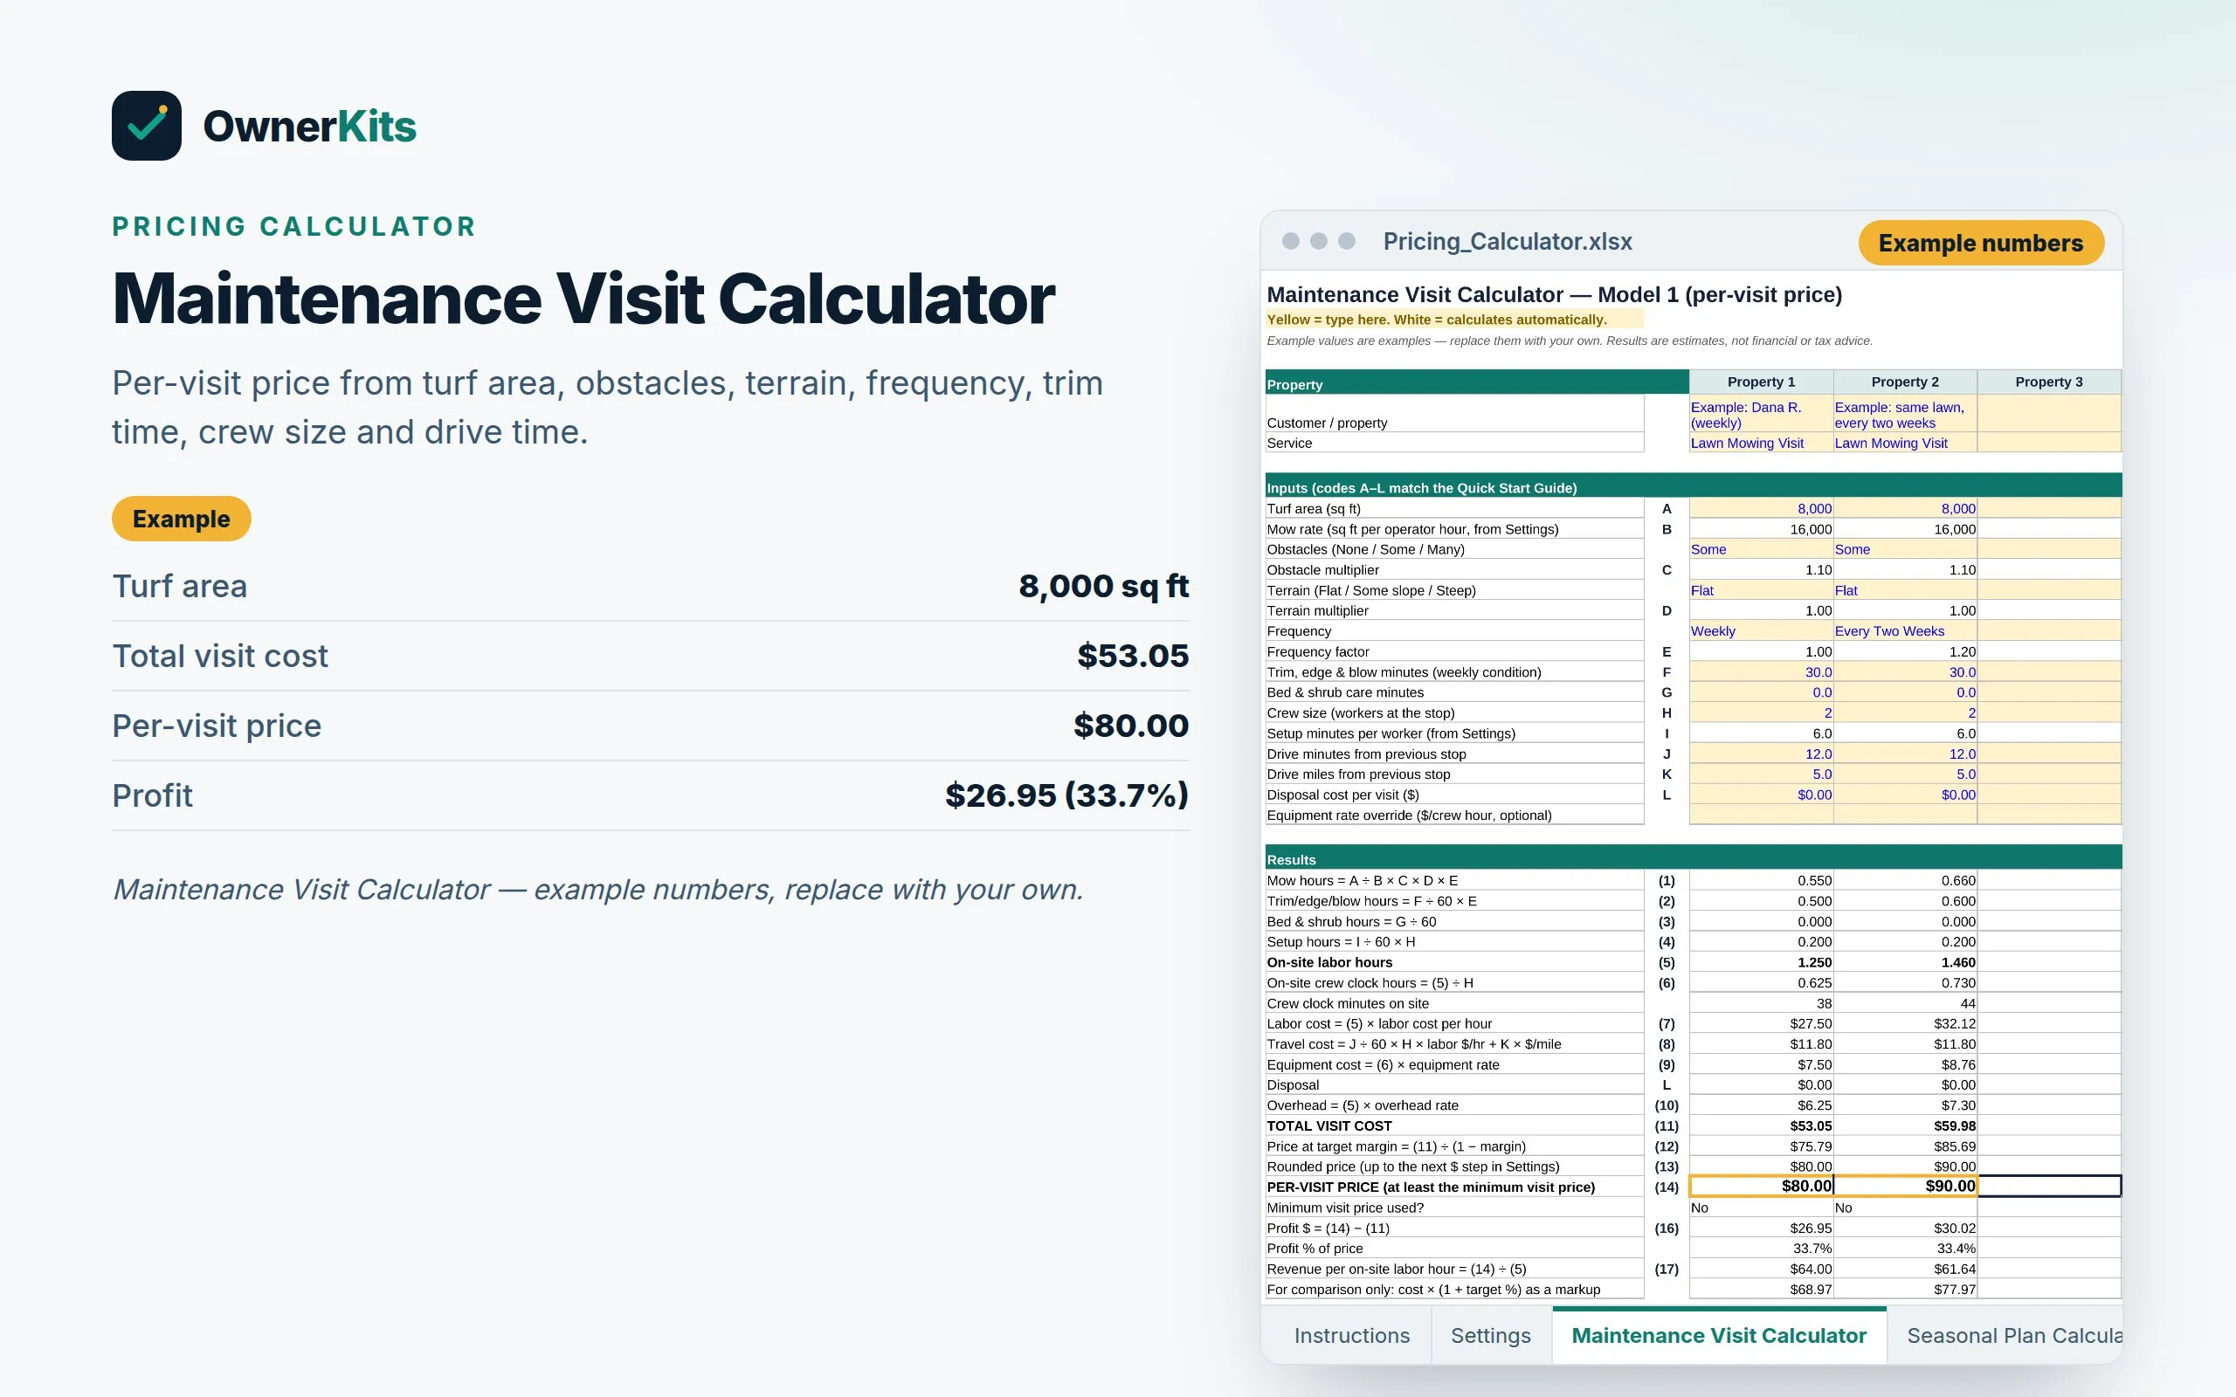Click the yellow instructions note line
Image resolution: width=2236 pixels, height=1397 pixels.
1454,320
